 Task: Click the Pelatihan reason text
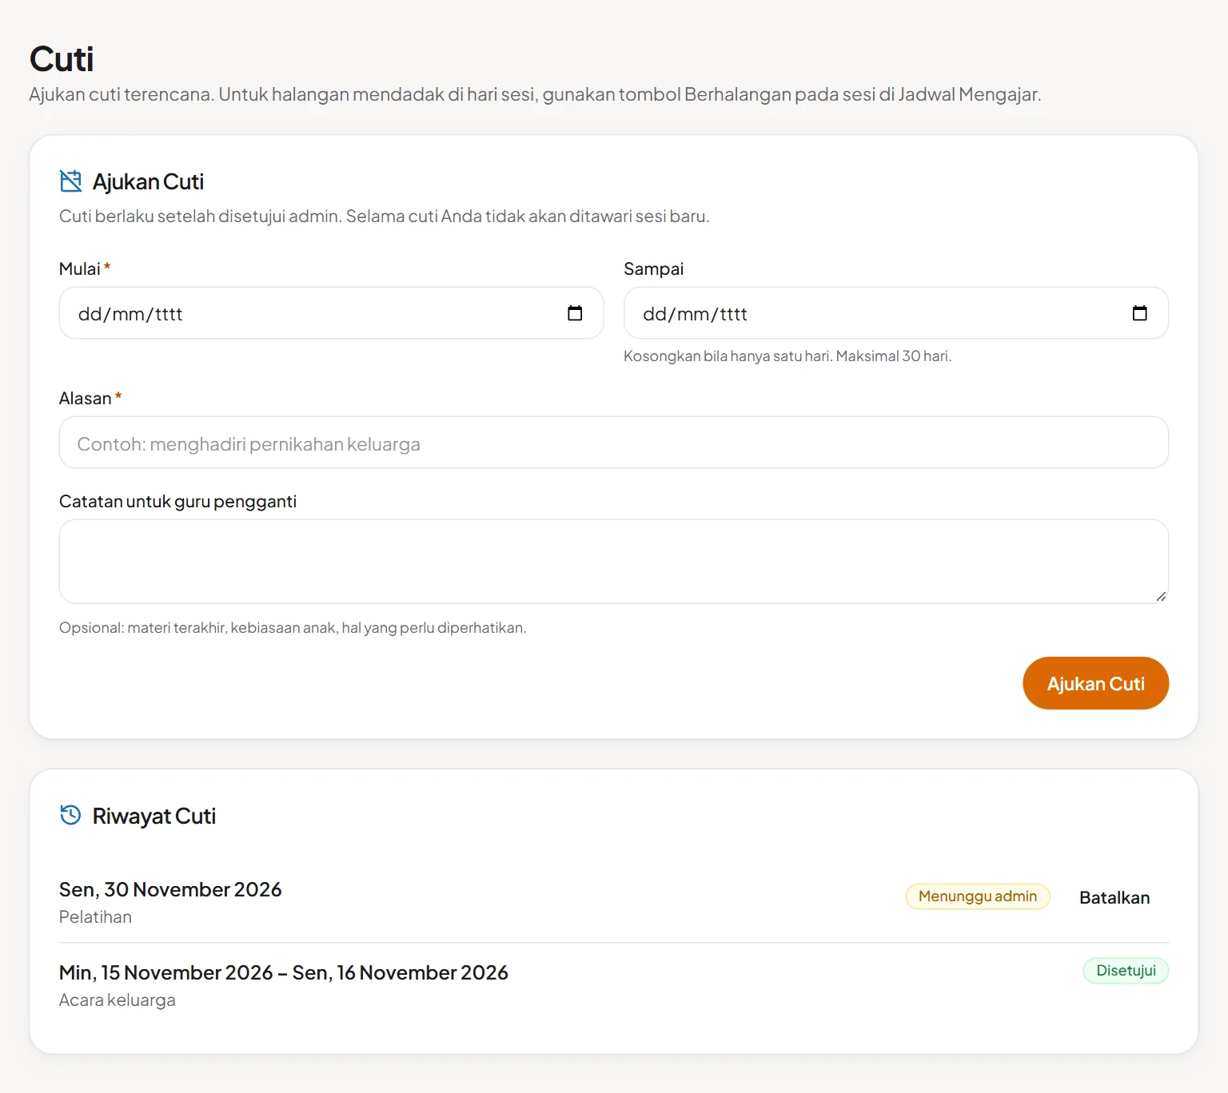[95, 917]
